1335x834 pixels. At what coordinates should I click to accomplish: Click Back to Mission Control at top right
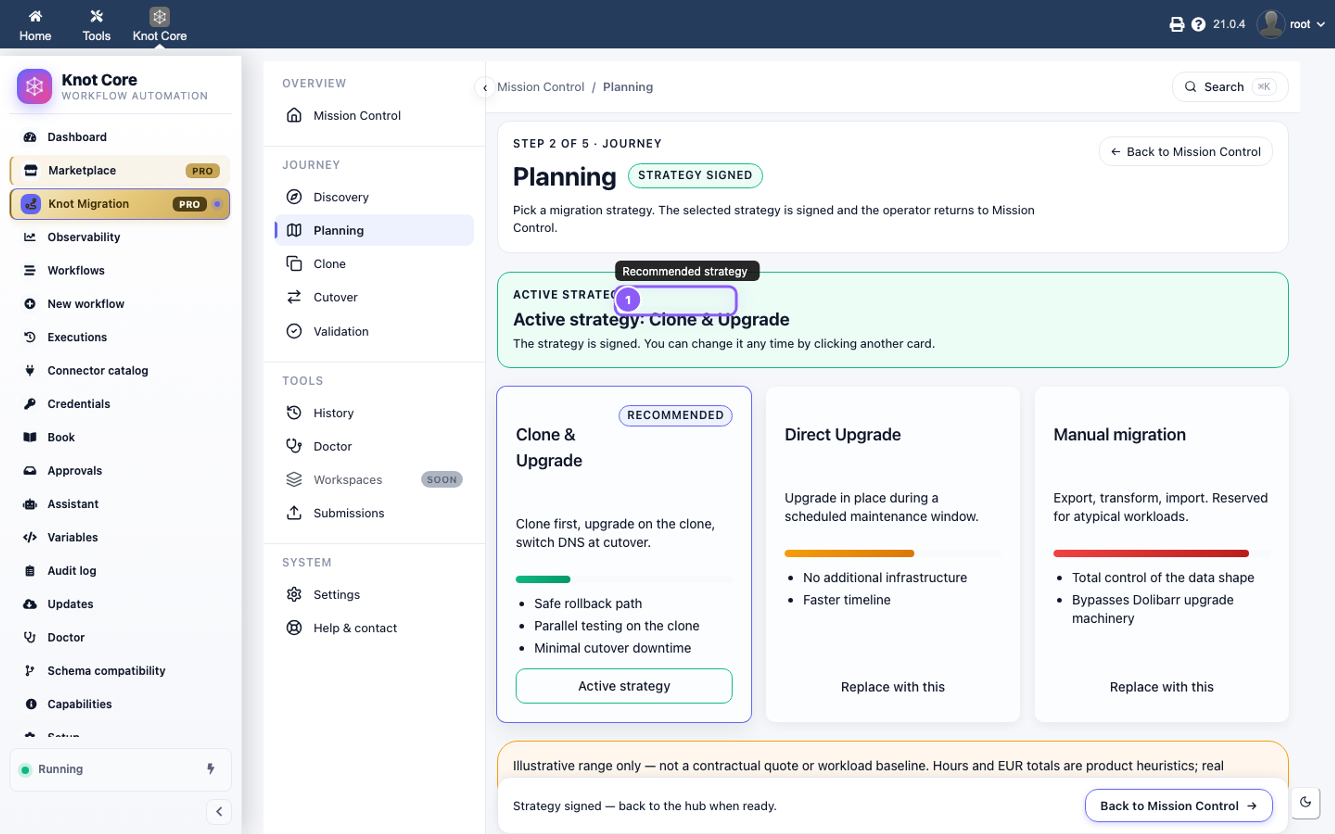[1185, 152]
